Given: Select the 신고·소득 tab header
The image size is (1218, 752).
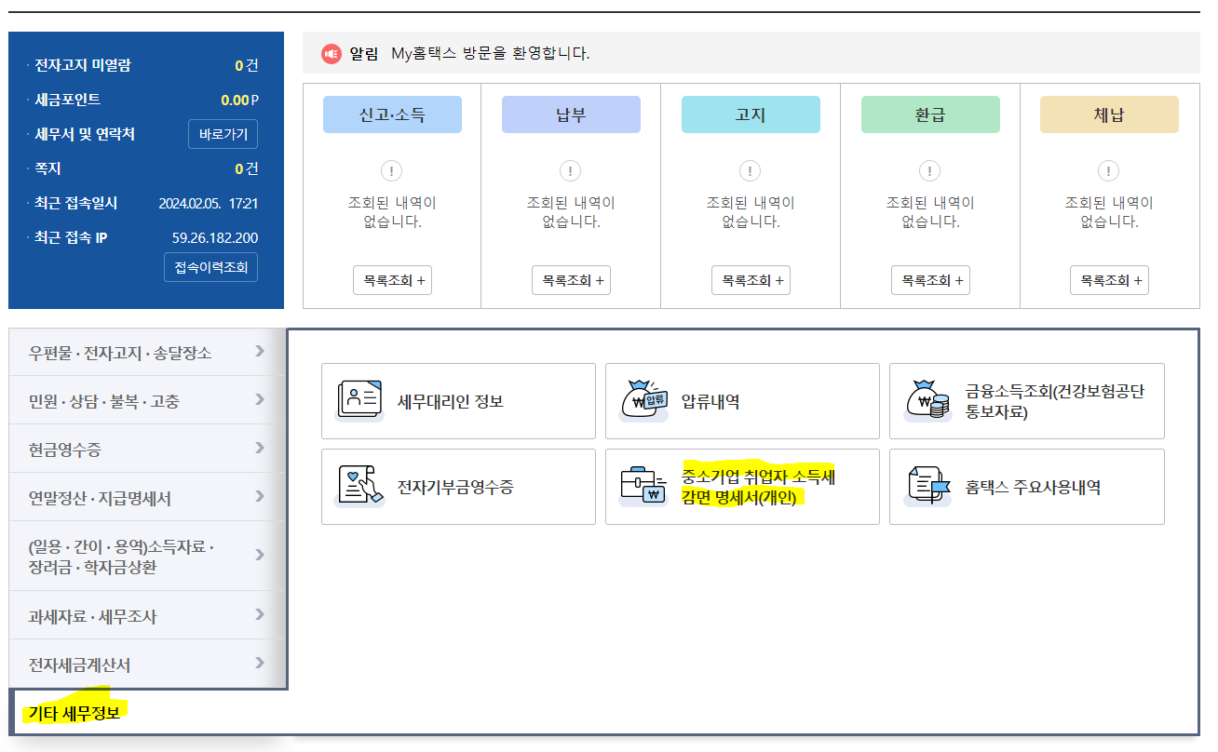Looking at the screenshot, I should point(392,114).
